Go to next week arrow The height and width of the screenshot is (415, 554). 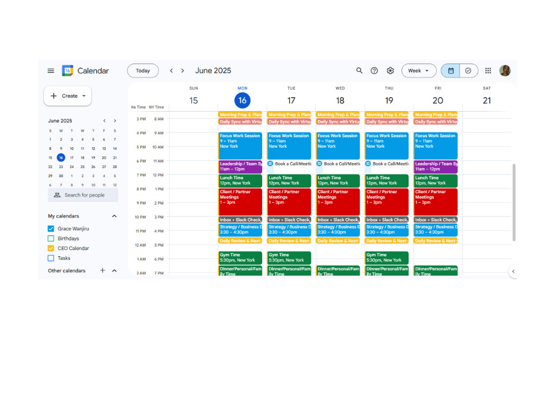pos(183,71)
